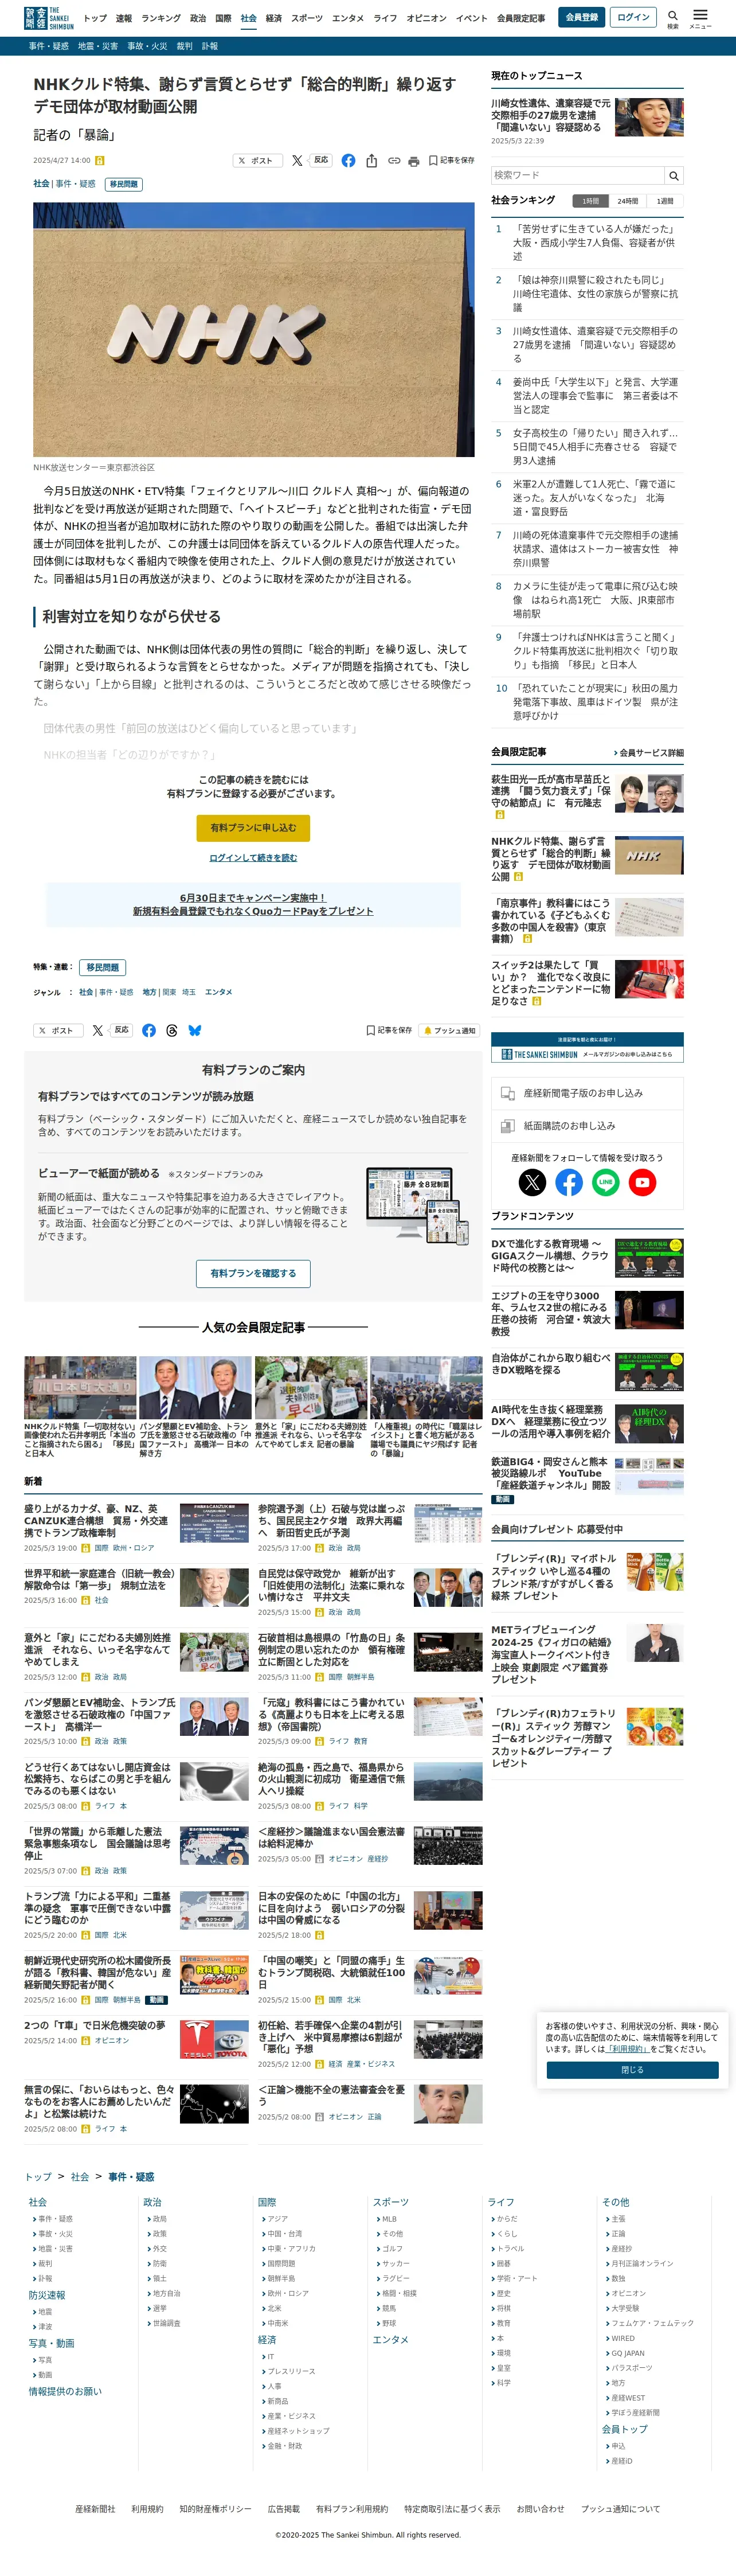Follow Sankei on Facebook round icon
Image resolution: width=736 pixels, height=2576 pixels.
coord(569,1182)
